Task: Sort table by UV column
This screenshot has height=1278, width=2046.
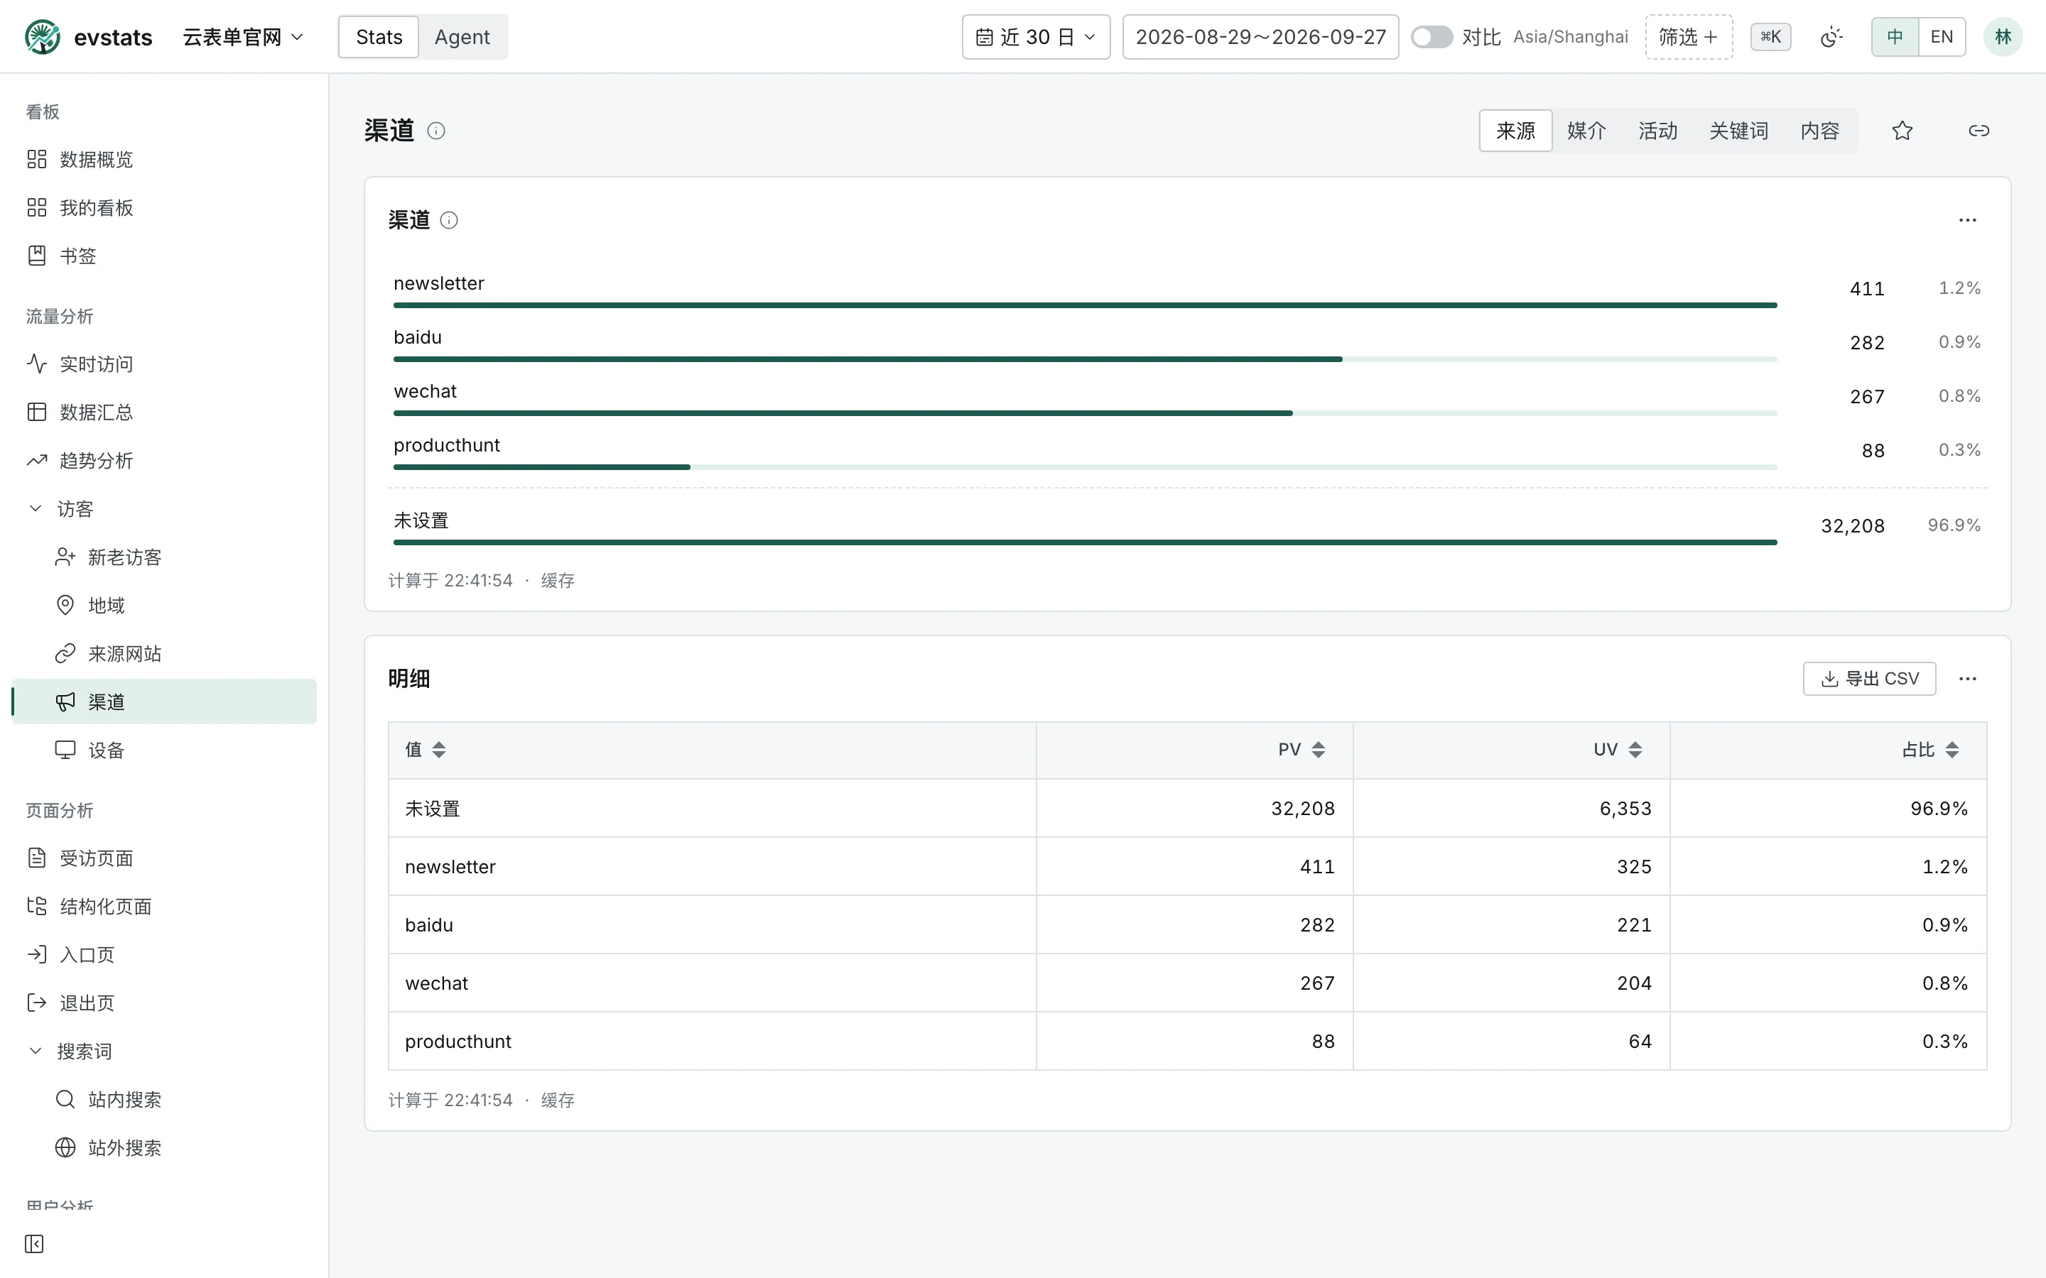Action: click(1635, 750)
